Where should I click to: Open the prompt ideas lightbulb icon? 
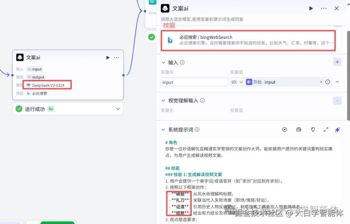[x=313, y=129]
